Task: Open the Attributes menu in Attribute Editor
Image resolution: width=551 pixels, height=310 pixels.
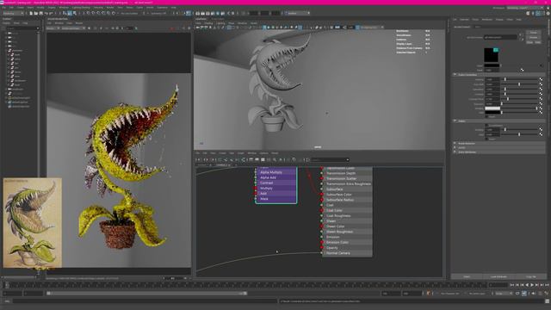Action: coord(487,19)
